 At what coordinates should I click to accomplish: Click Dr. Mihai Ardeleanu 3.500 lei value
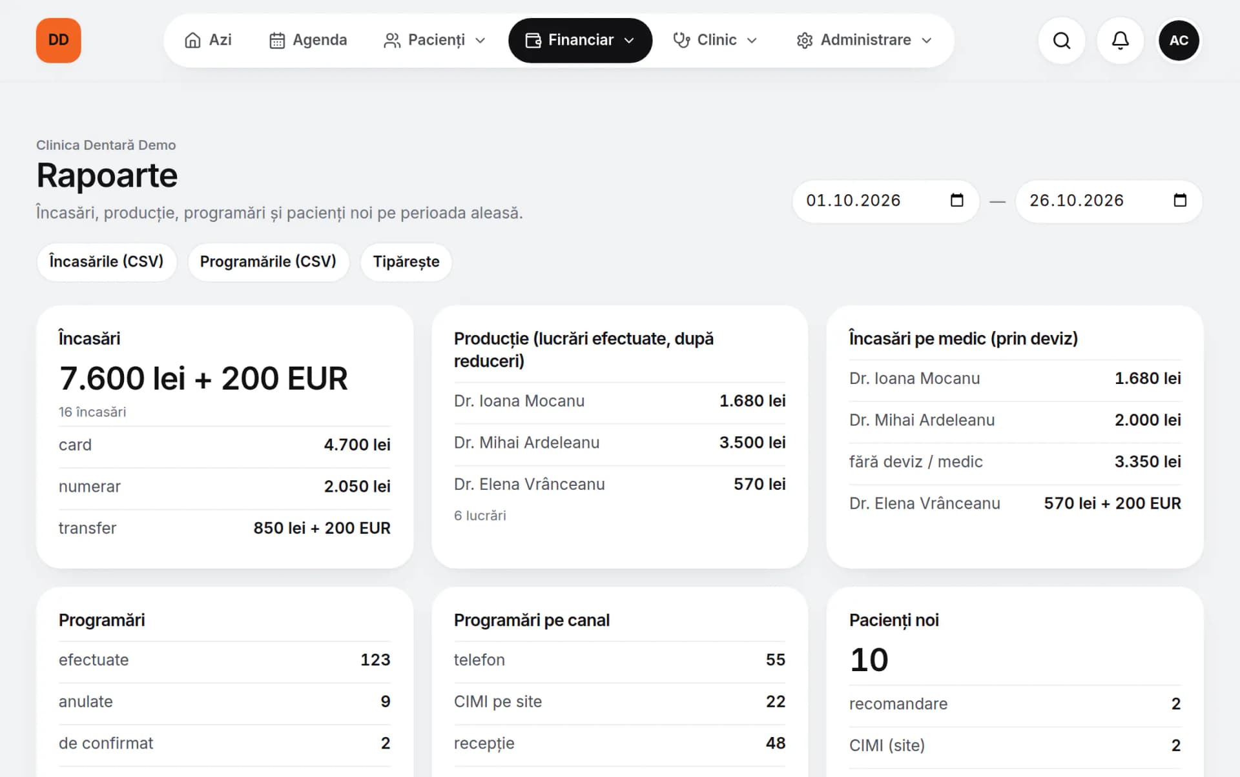coord(752,443)
